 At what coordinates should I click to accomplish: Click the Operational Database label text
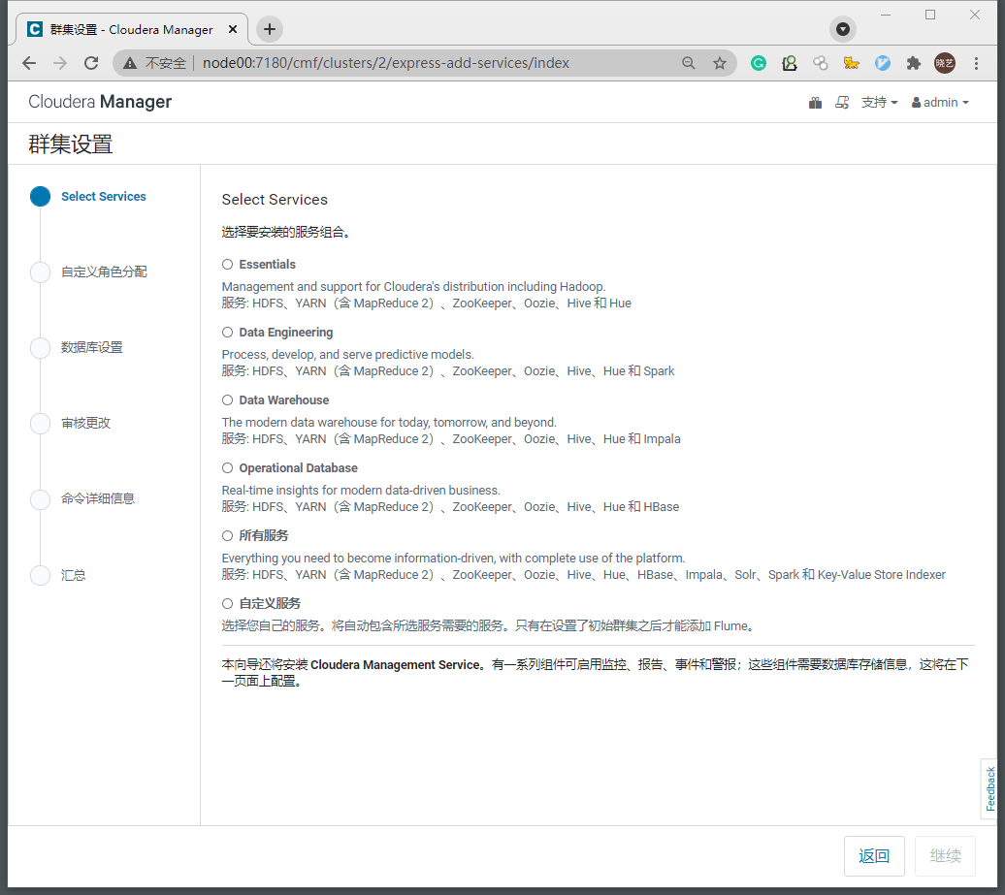pos(298,467)
